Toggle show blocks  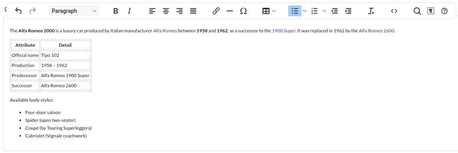tap(431, 11)
